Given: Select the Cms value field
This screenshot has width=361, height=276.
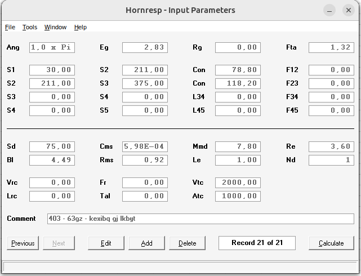Looking at the screenshot, I should pos(145,146).
